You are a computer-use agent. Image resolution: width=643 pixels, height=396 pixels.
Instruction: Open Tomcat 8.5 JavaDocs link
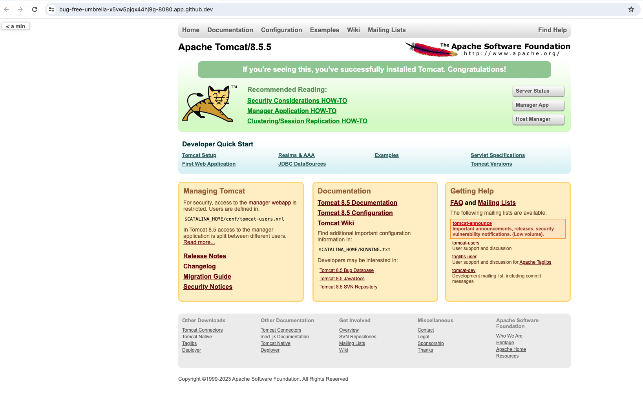(x=342, y=279)
